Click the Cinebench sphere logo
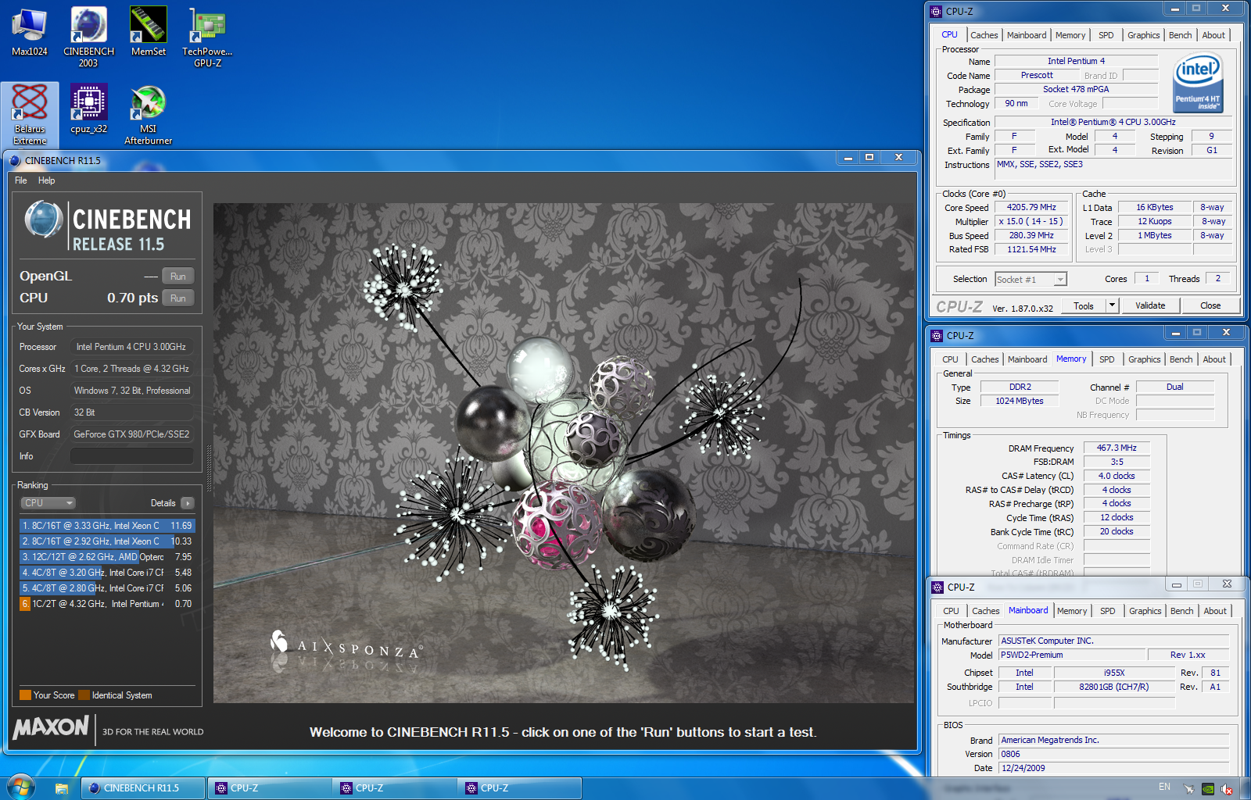This screenshot has height=800, width=1251. [44, 220]
